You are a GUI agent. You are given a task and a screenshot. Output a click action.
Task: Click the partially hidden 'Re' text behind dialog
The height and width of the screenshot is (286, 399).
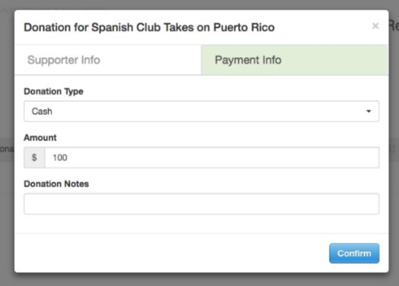[x=394, y=26]
